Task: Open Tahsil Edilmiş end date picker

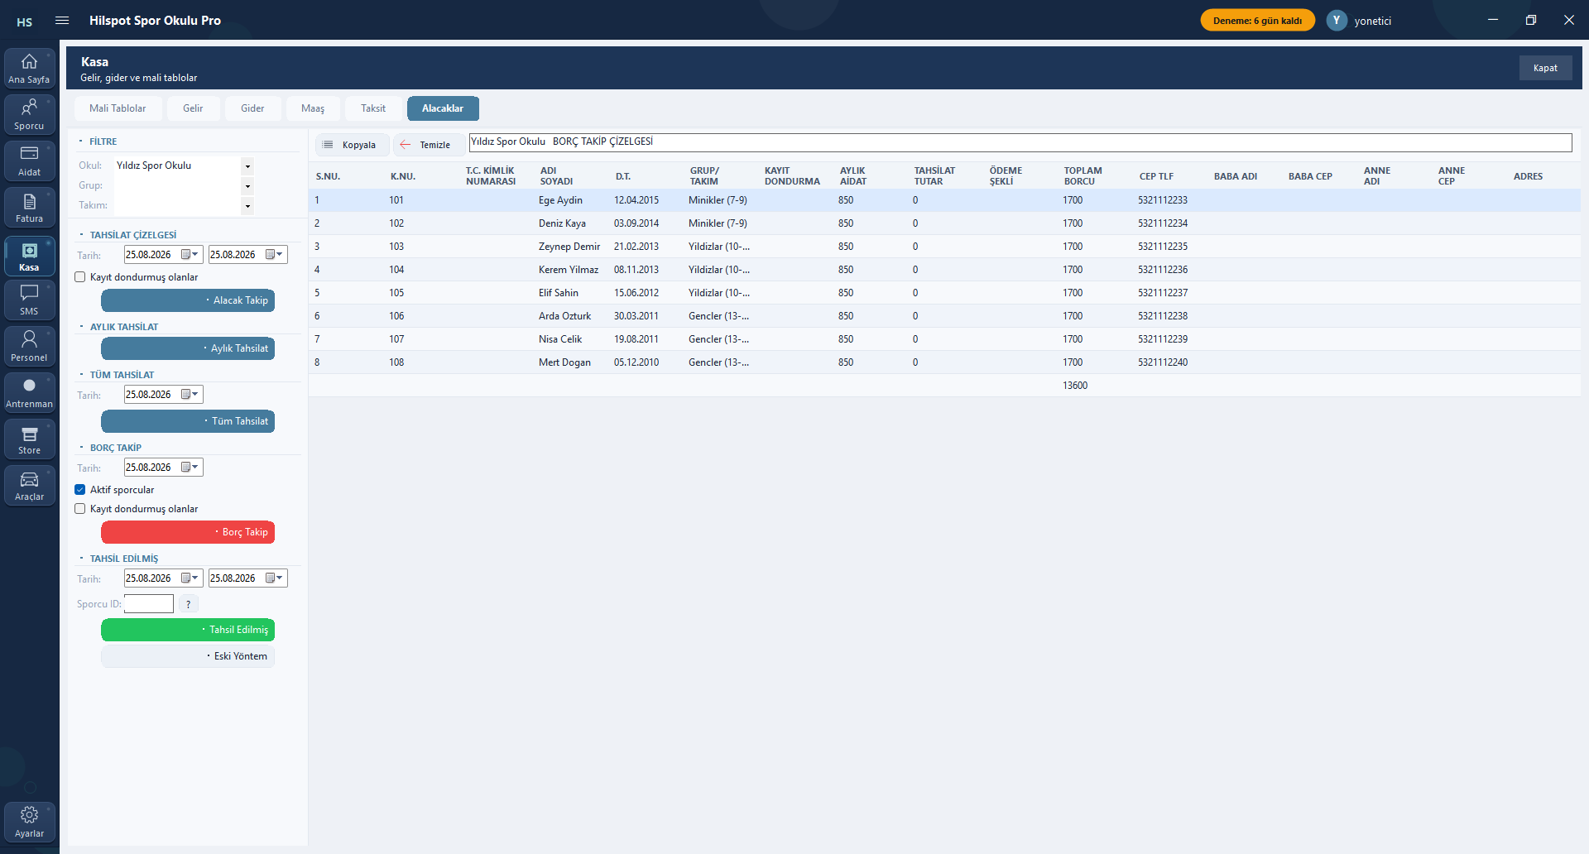Action: pyautogui.click(x=275, y=578)
